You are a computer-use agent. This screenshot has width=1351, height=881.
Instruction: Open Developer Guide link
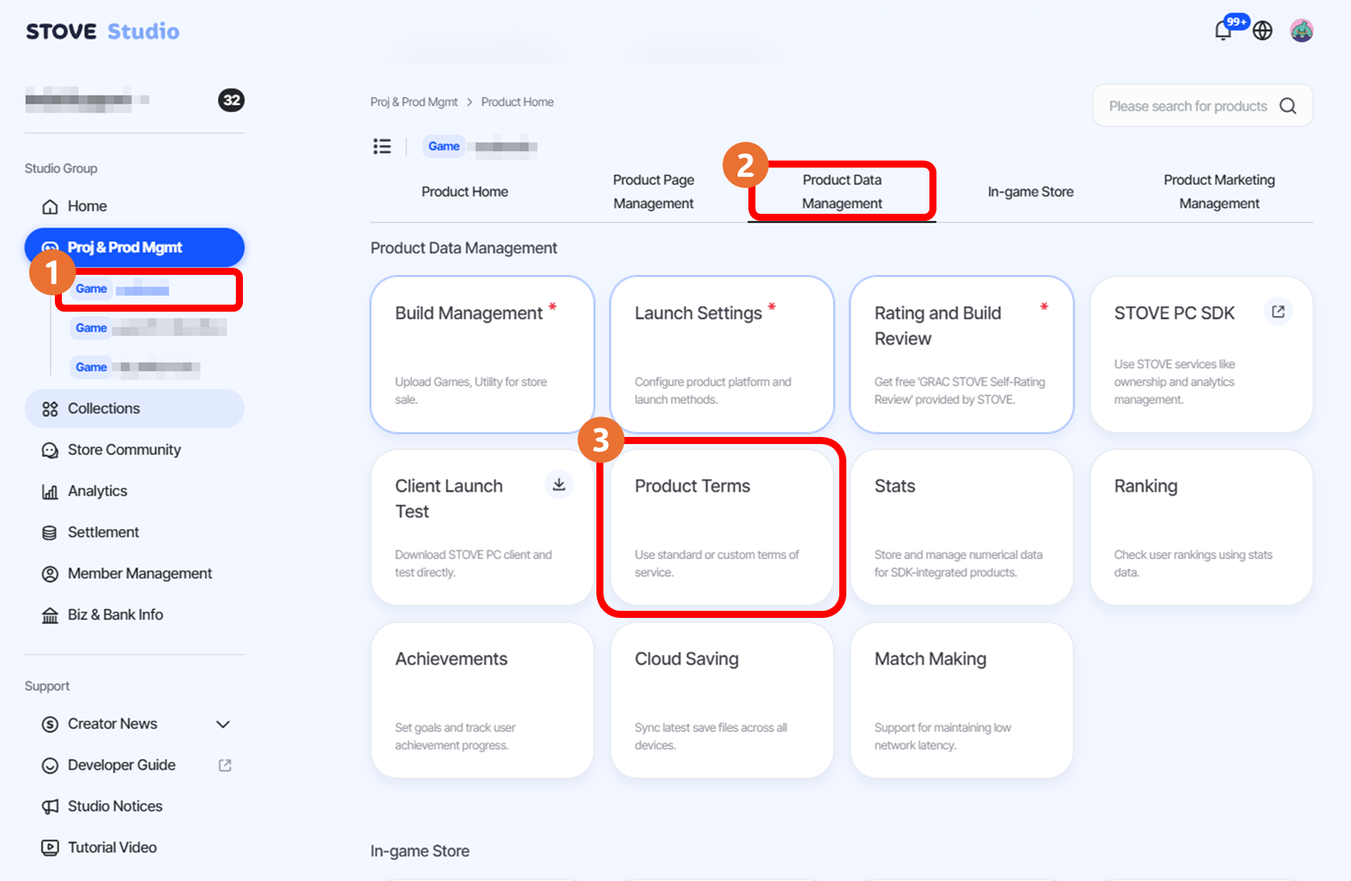[135, 765]
